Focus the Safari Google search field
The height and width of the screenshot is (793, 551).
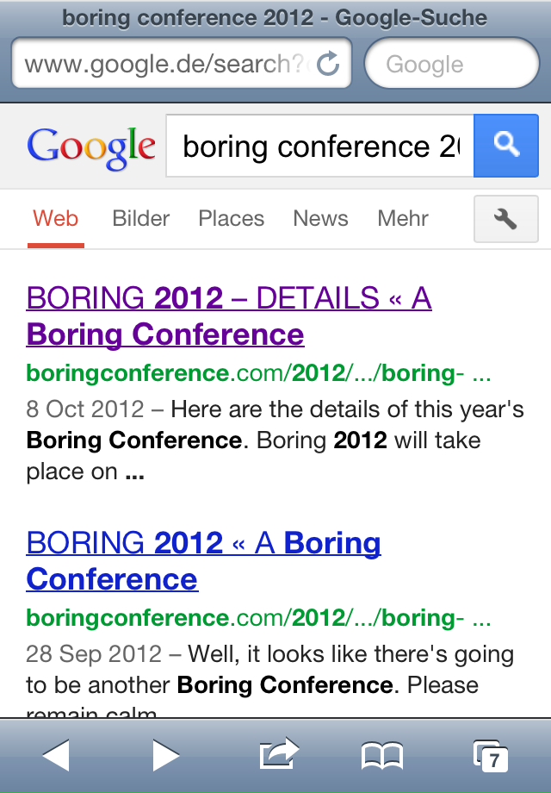(452, 64)
